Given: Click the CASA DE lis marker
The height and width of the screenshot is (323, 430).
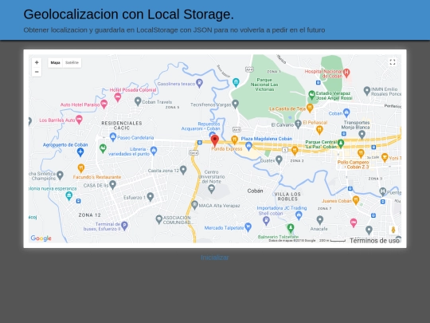Looking at the screenshot, I should [113, 185].
